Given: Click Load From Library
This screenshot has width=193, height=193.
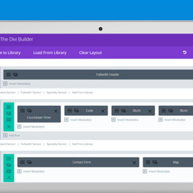Looking at the screenshot, I should coord(50,53).
